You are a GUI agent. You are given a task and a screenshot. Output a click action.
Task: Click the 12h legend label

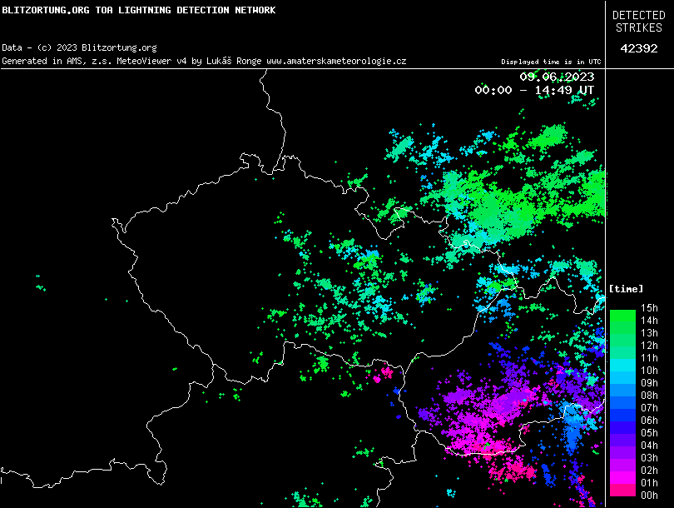coord(649,346)
